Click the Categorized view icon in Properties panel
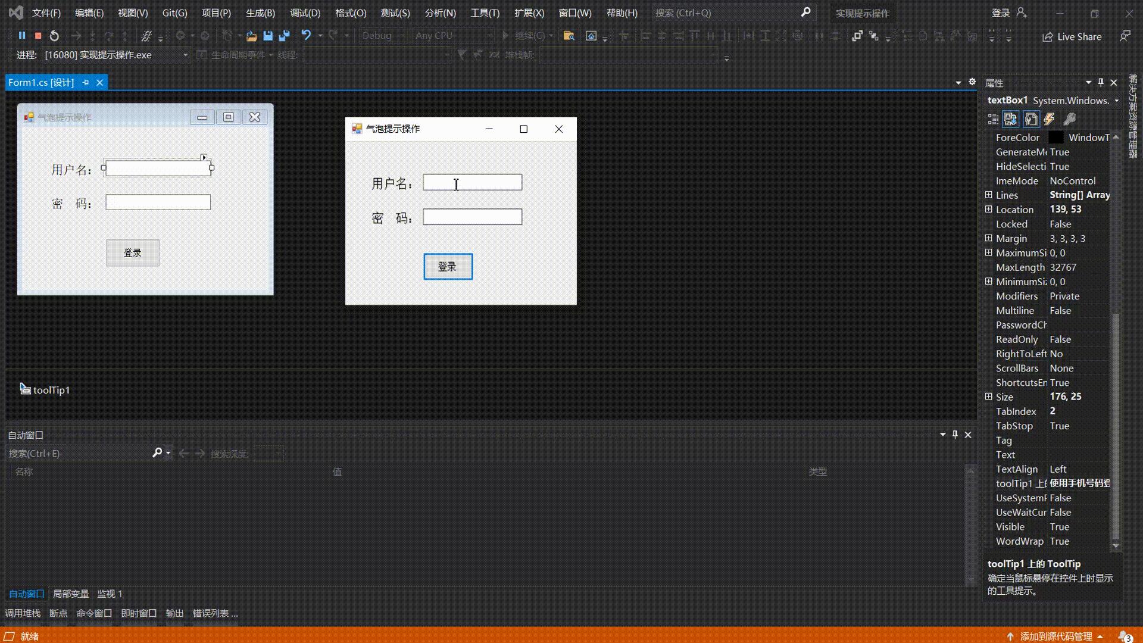1143x643 pixels. (x=992, y=119)
